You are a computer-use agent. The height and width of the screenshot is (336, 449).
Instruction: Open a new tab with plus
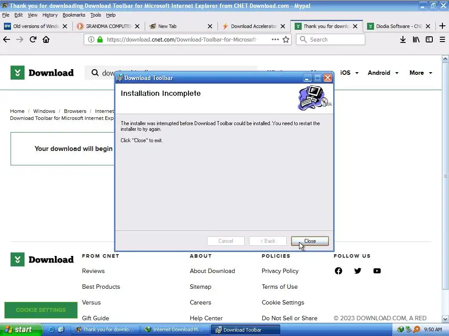pos(442,26)
